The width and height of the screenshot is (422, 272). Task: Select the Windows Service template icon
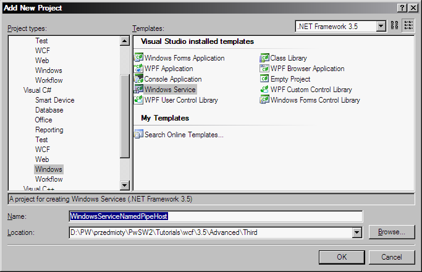(138, 89)
